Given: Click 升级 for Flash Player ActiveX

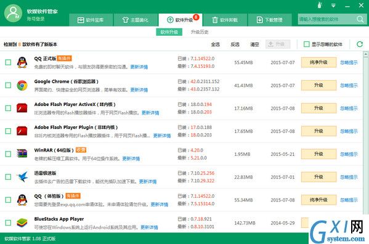Looking at the screenshot, I should pyautogui.click(x=318, y=108).
